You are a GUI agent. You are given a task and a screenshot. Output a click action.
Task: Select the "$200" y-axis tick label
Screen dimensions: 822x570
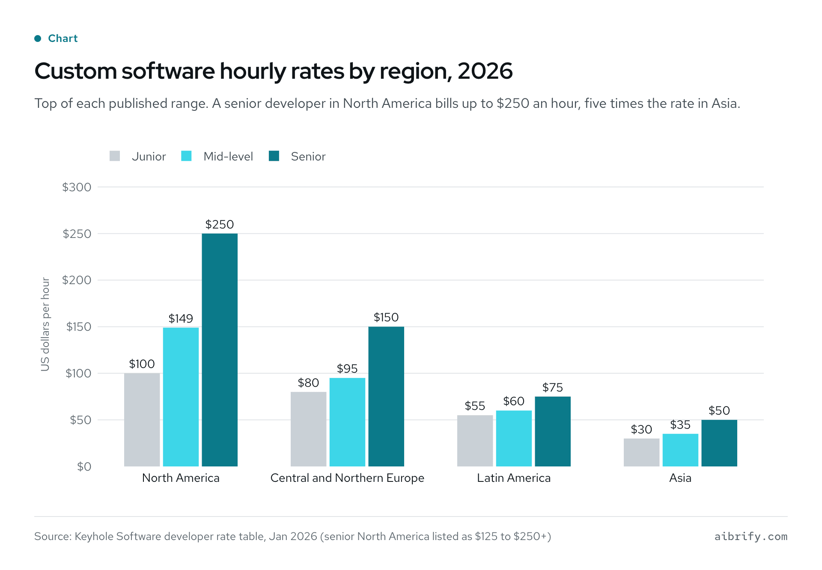77,280
